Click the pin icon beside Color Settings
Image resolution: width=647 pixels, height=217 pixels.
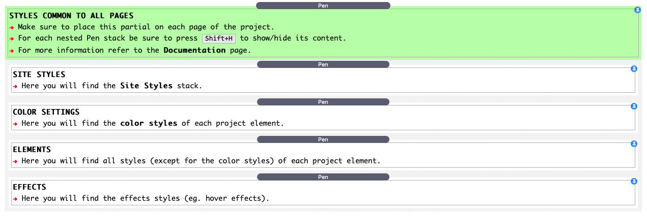pyautogui.click(x=634, y=106)
